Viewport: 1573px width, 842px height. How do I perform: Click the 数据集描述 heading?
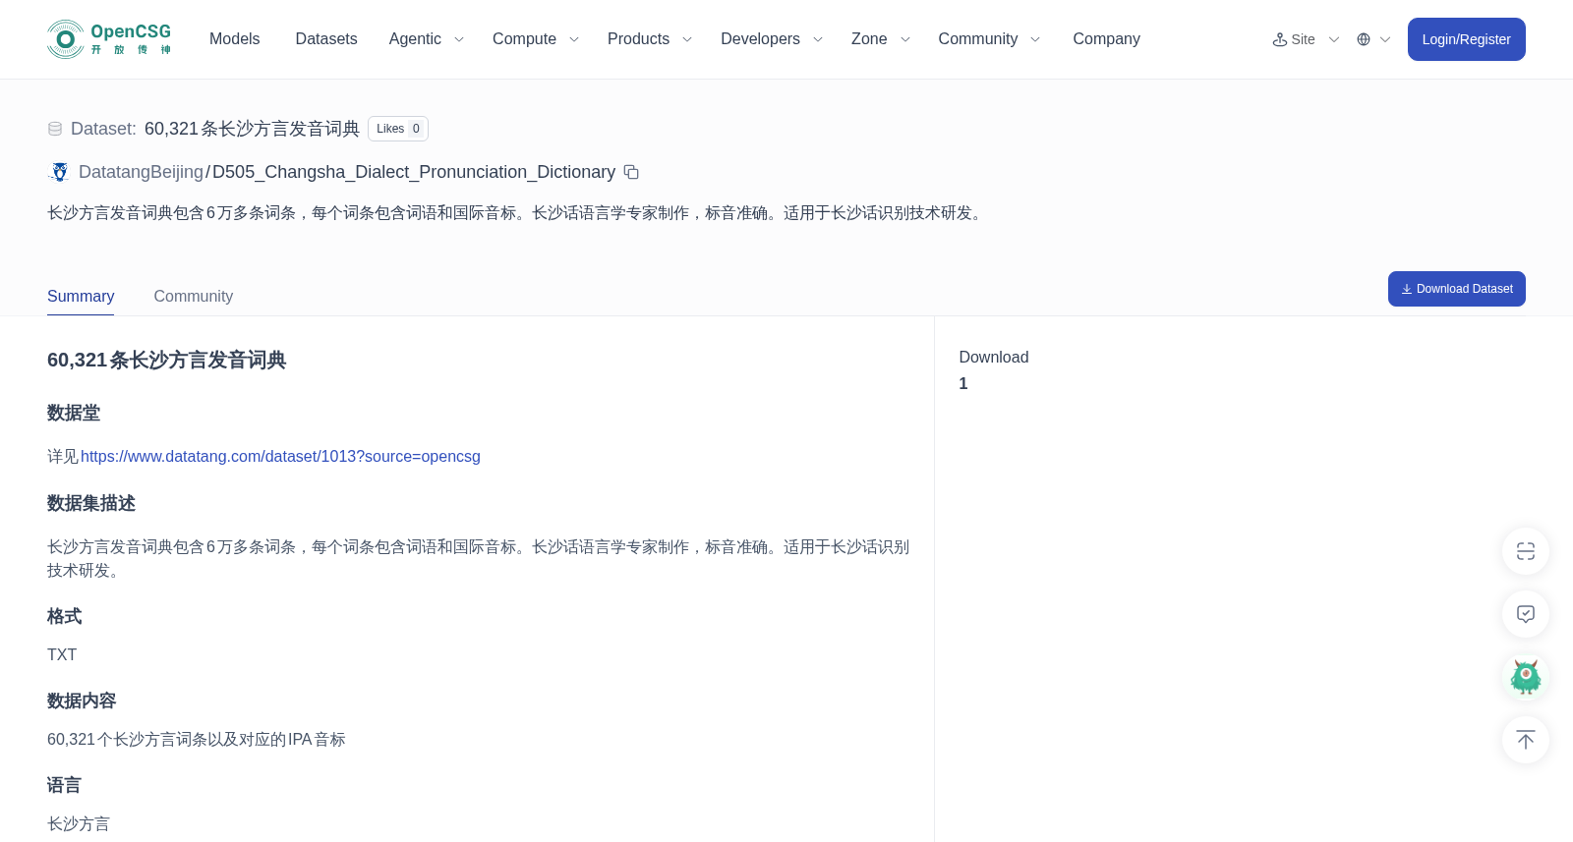coord(91,503)
